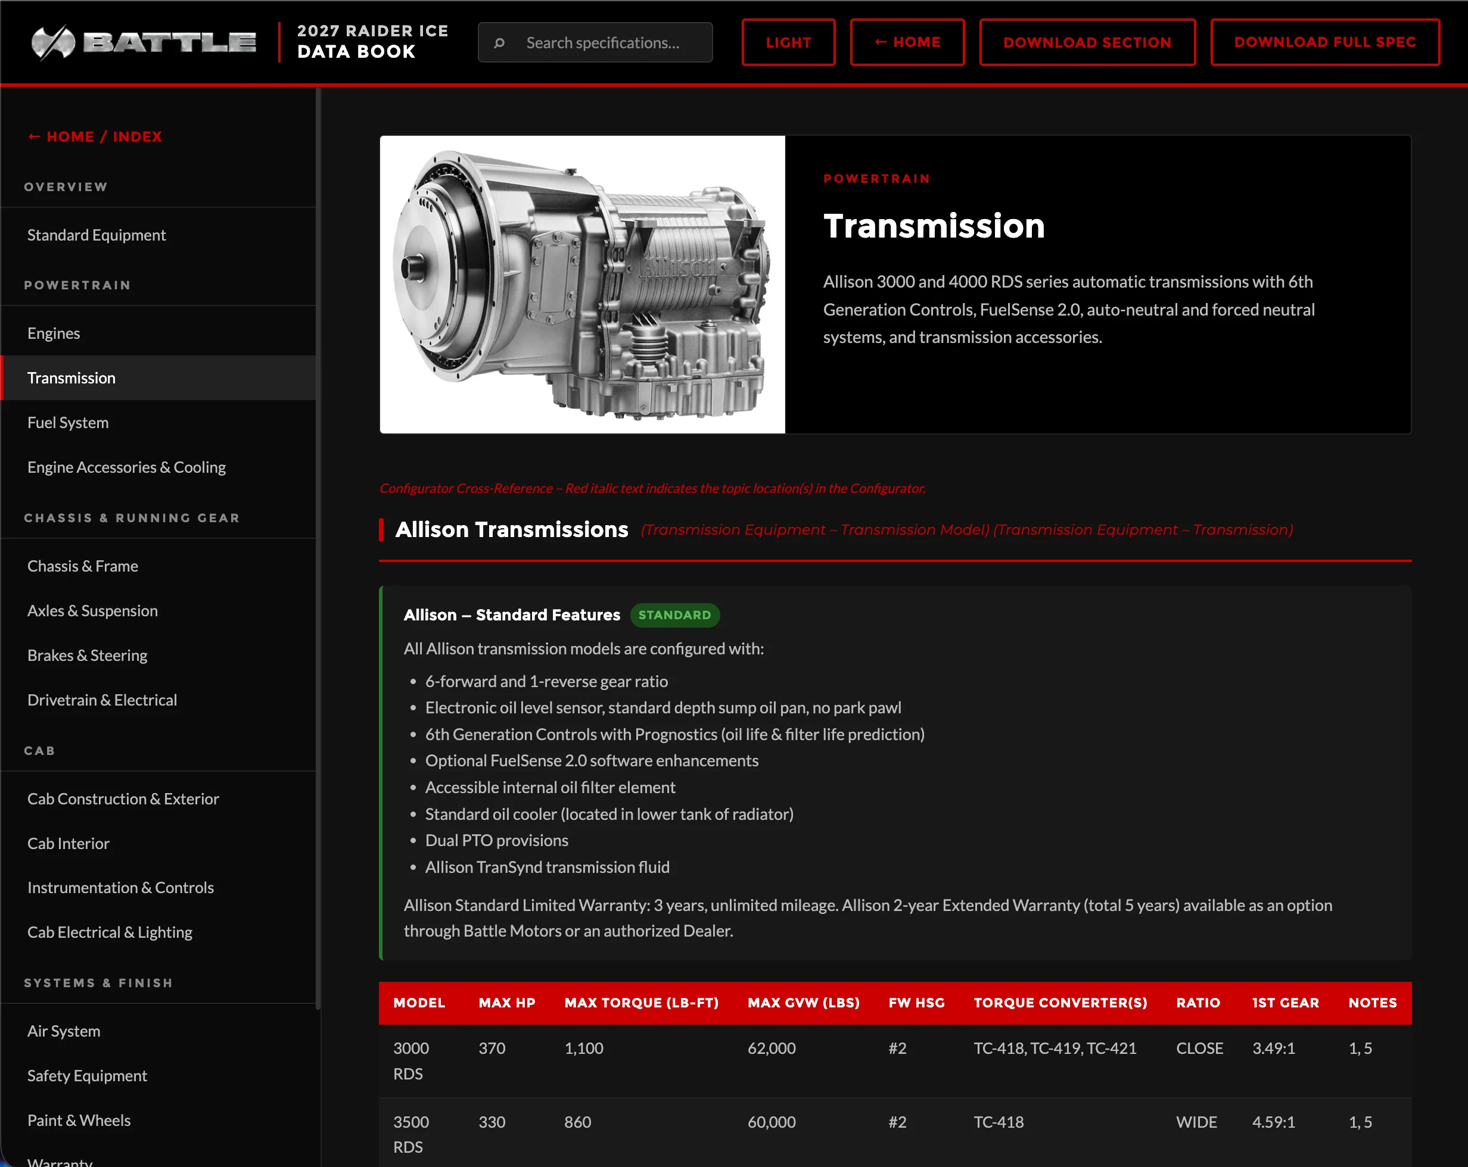1468x1167 pixels.
Task: Click Allison TranSynd transmission fluid bullet
Action: point(547,868)
